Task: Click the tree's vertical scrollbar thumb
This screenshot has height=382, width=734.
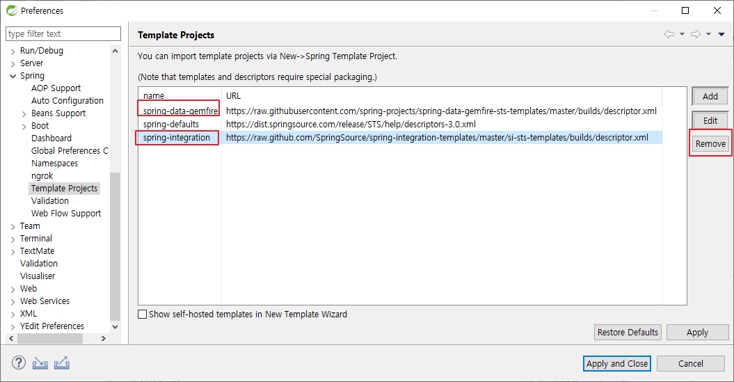Action: click(115, 246)
